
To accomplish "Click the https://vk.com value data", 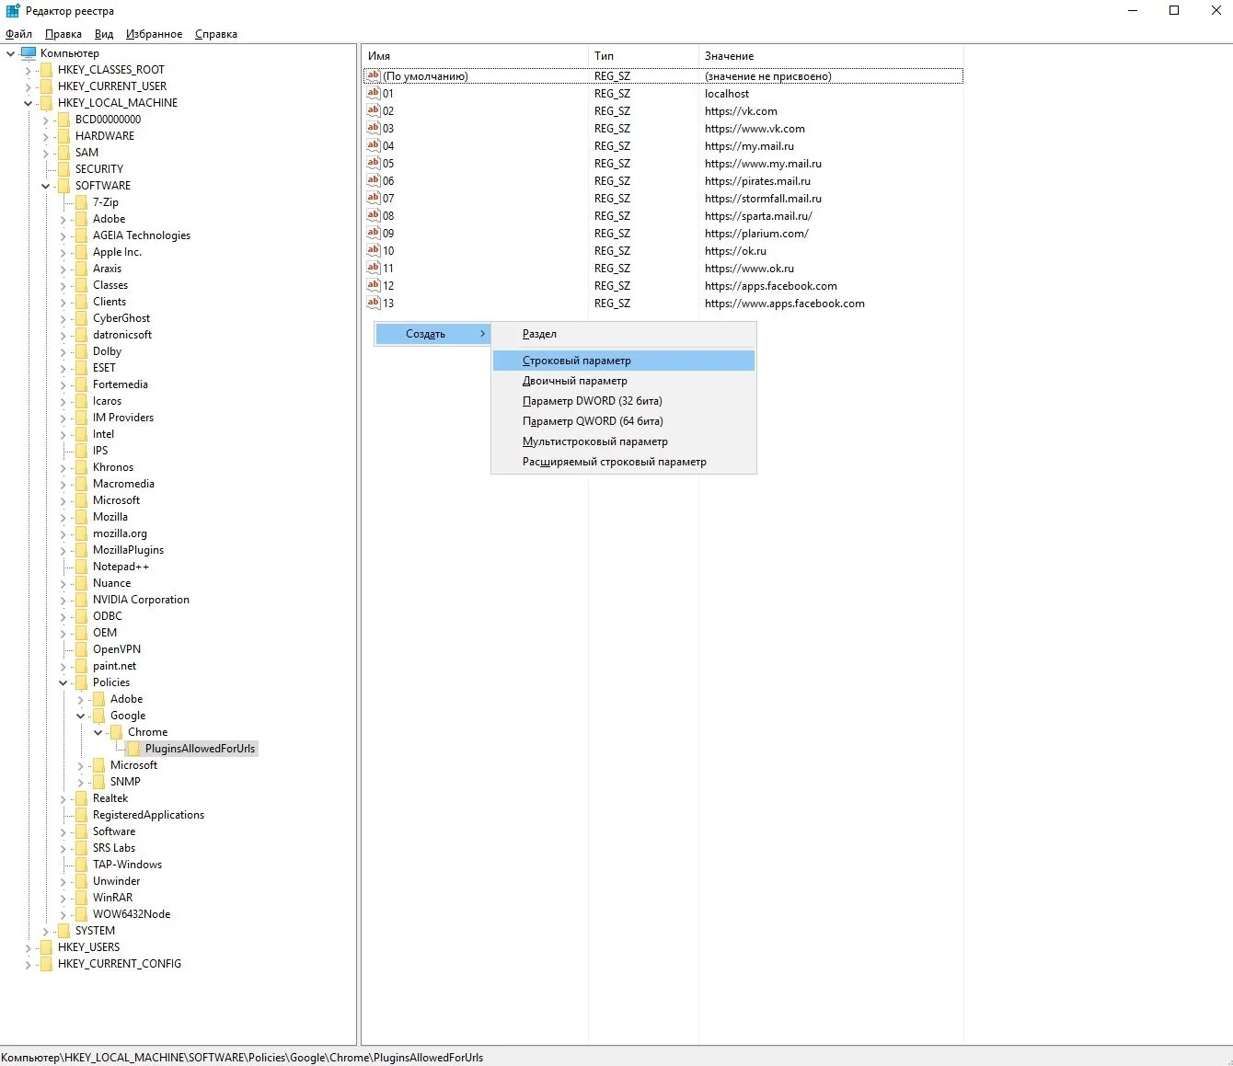I will [x=741, y=111].
